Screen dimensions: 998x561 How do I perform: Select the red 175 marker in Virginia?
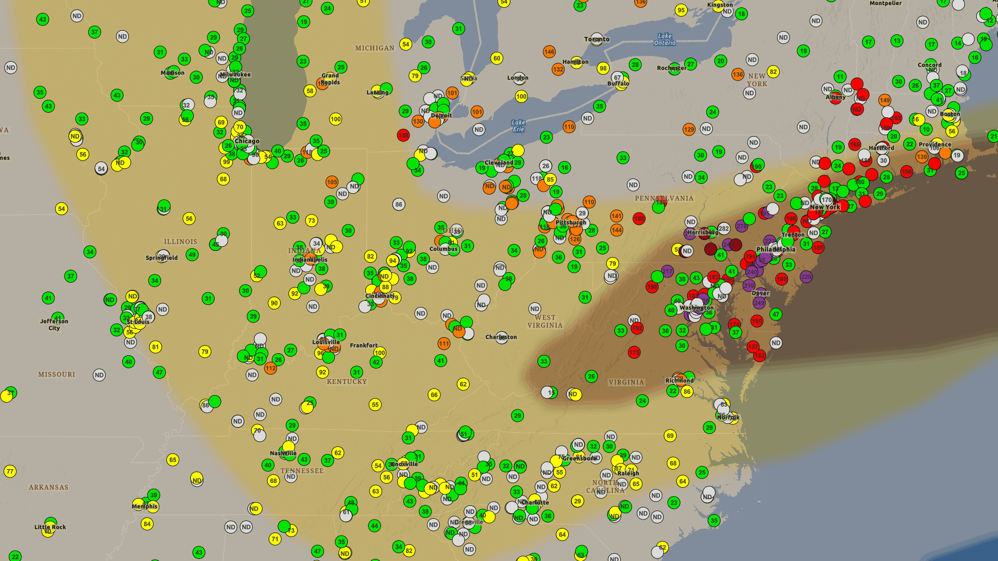[634, 353]
